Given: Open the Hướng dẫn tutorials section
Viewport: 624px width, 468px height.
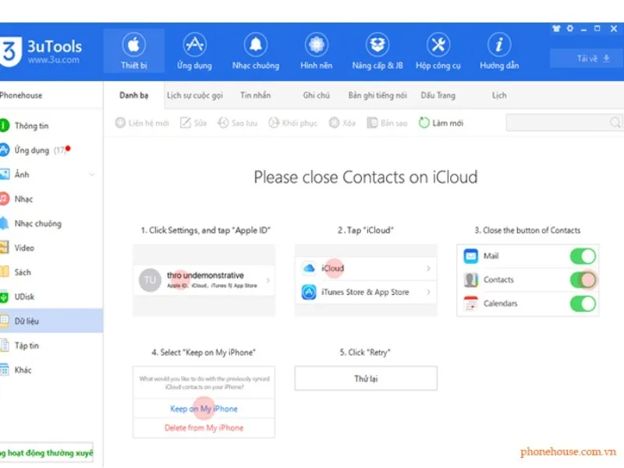Looking at the screenshot, I should click(499, 51).
